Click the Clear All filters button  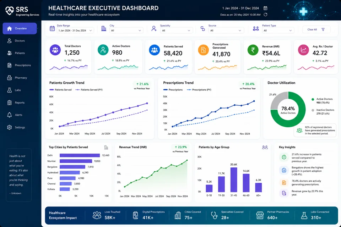(x=316, y=29)
